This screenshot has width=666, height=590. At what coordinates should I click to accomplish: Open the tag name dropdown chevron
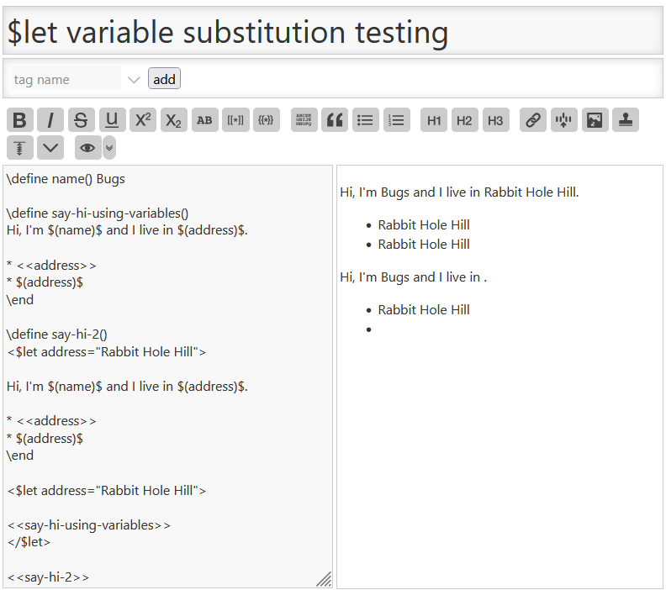click(x=134, y=79)
